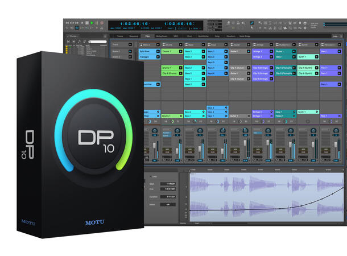Click the Strings channel pan knob

[268, 130]
